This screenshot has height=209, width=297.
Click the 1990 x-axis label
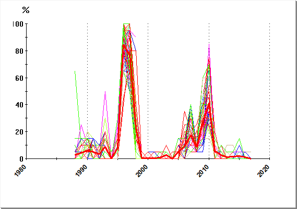[81, 170]
